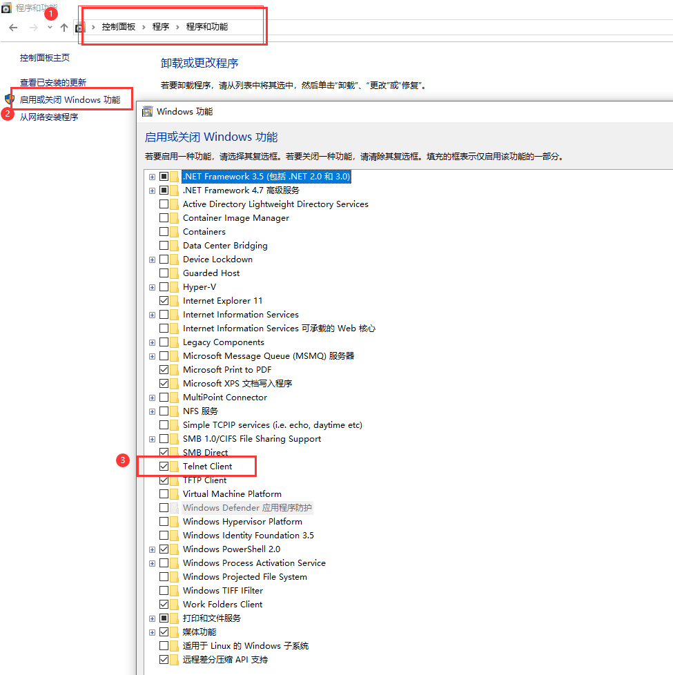Screen dimensions: 673x675
Task: Expand NFS 服务 node
Action: [x=152, y=411]
